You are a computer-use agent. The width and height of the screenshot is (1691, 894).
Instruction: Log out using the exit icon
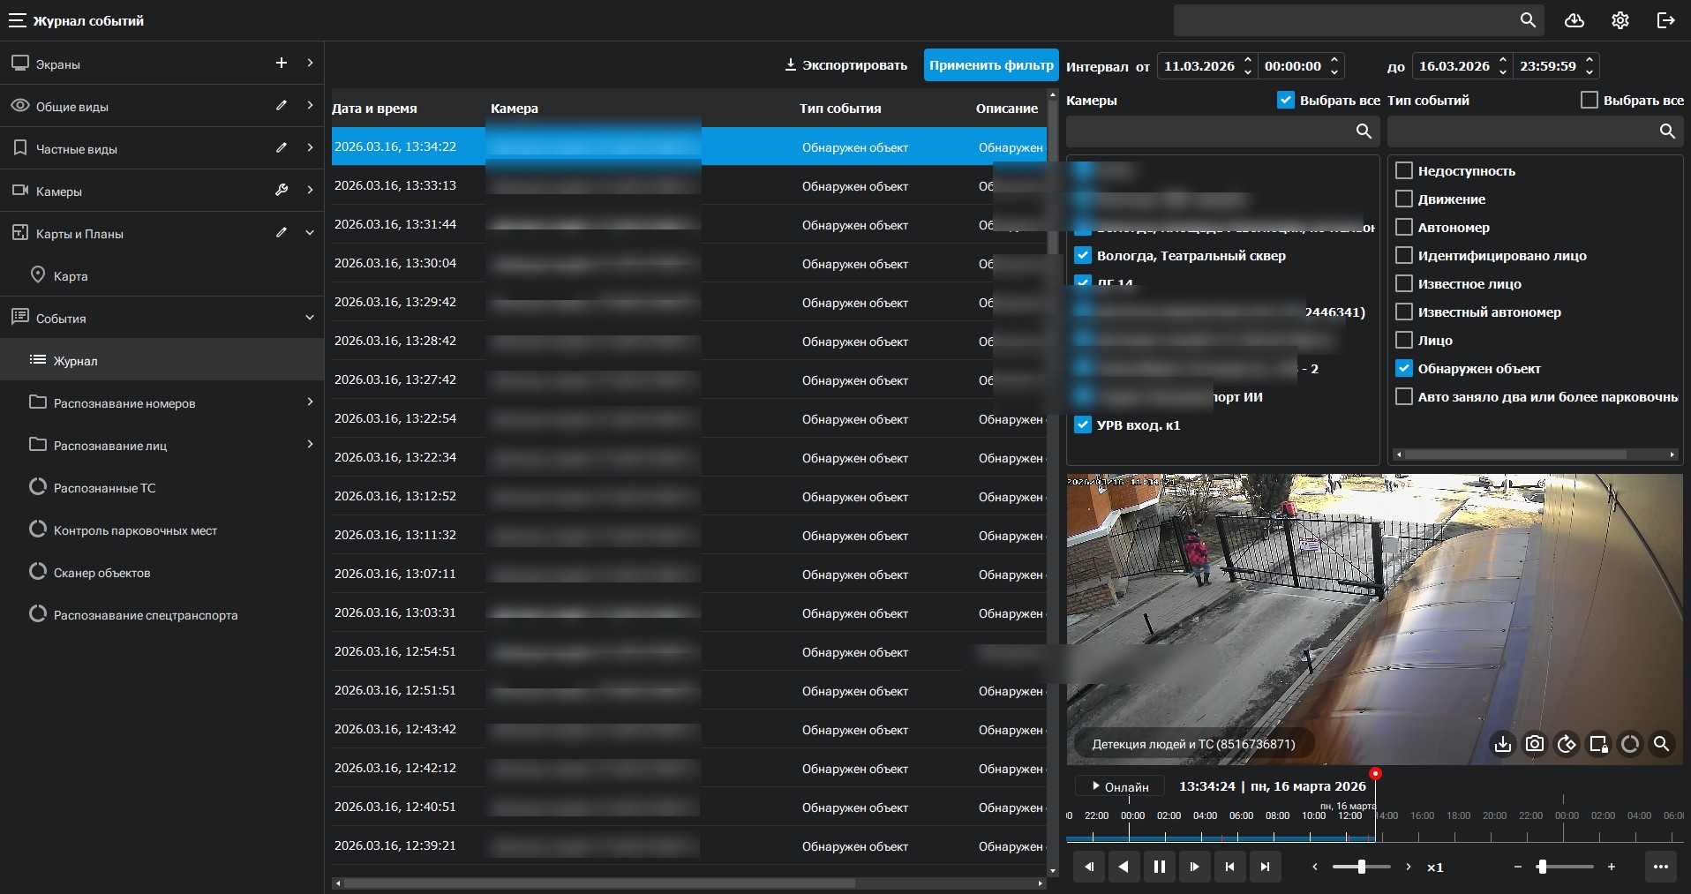pos(1665,20)
